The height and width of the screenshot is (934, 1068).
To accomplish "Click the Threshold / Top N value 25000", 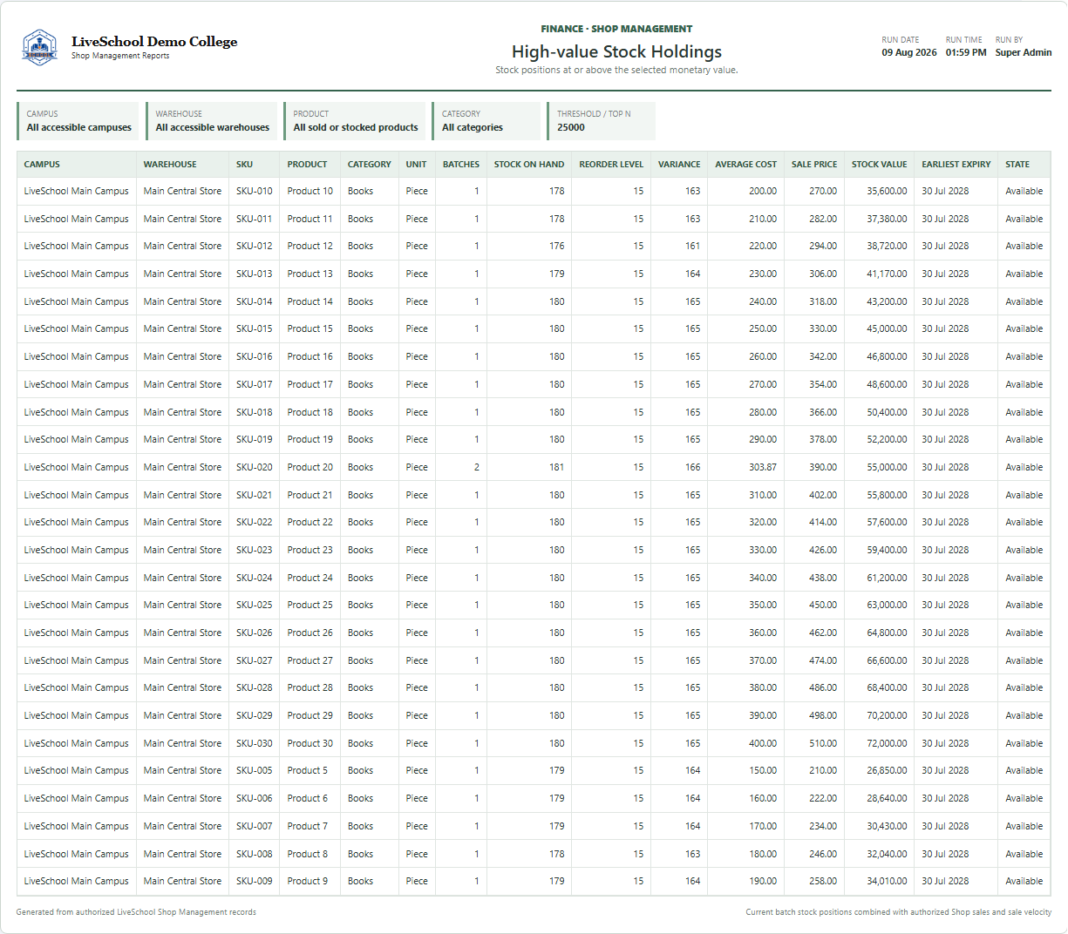I will pos(571,127).
